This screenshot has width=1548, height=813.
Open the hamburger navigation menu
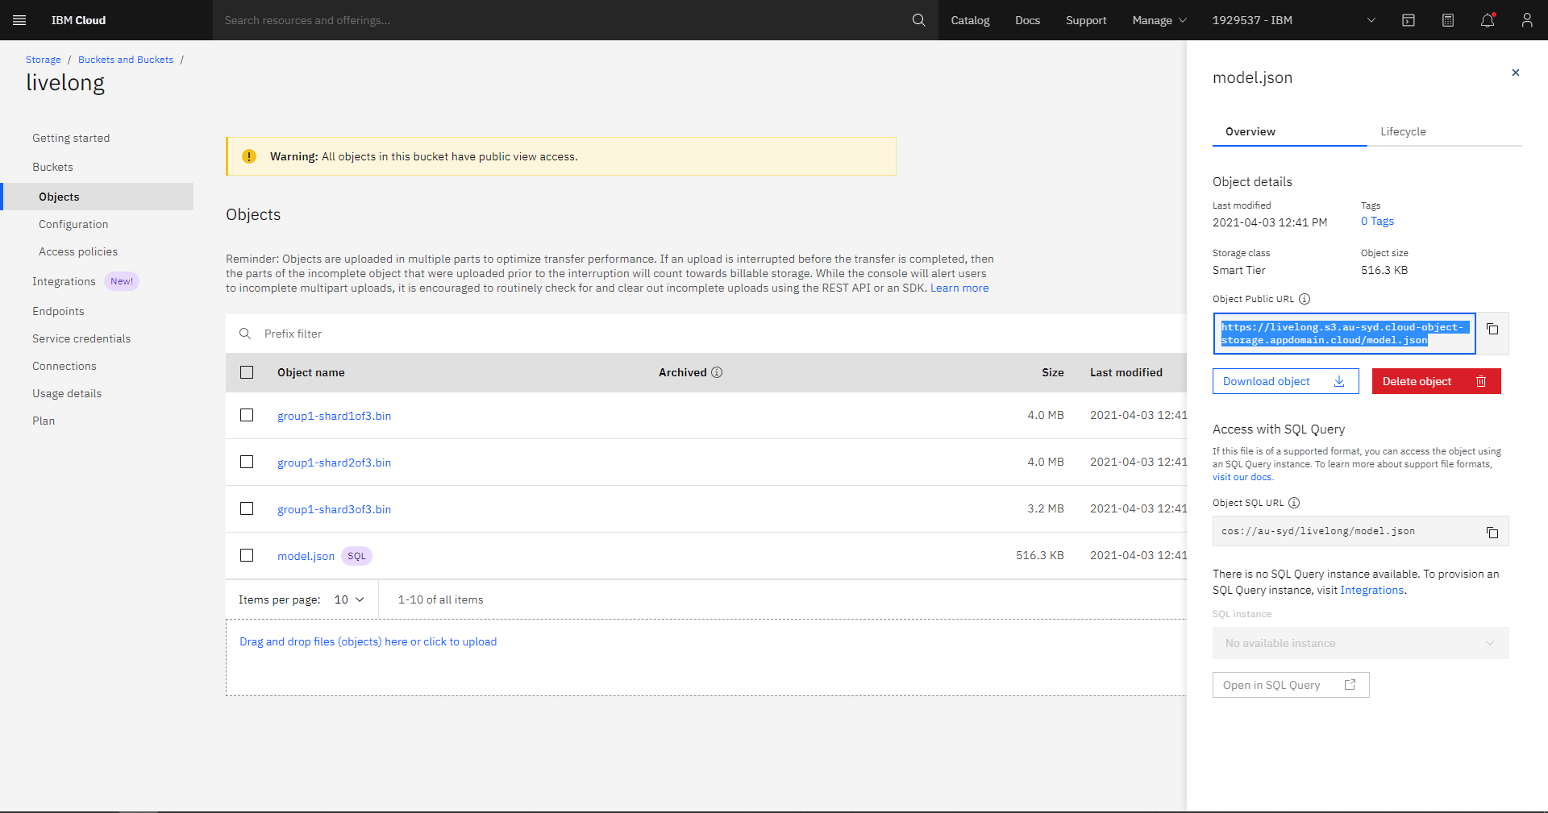20,20
